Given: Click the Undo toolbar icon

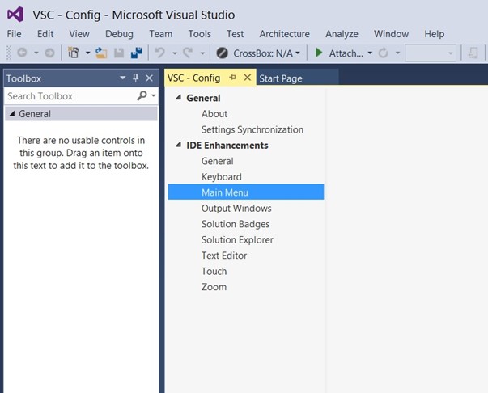Looking at the screenshot, I should (x=160, y=53).
